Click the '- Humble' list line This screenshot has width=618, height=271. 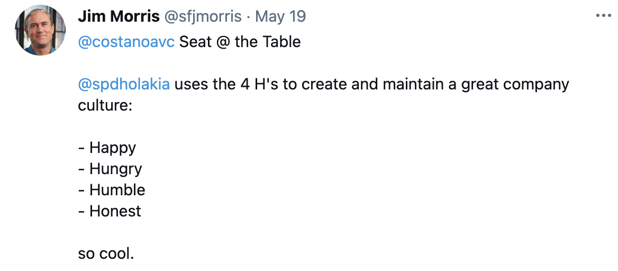pyautogui.click(x=112, y=190)
